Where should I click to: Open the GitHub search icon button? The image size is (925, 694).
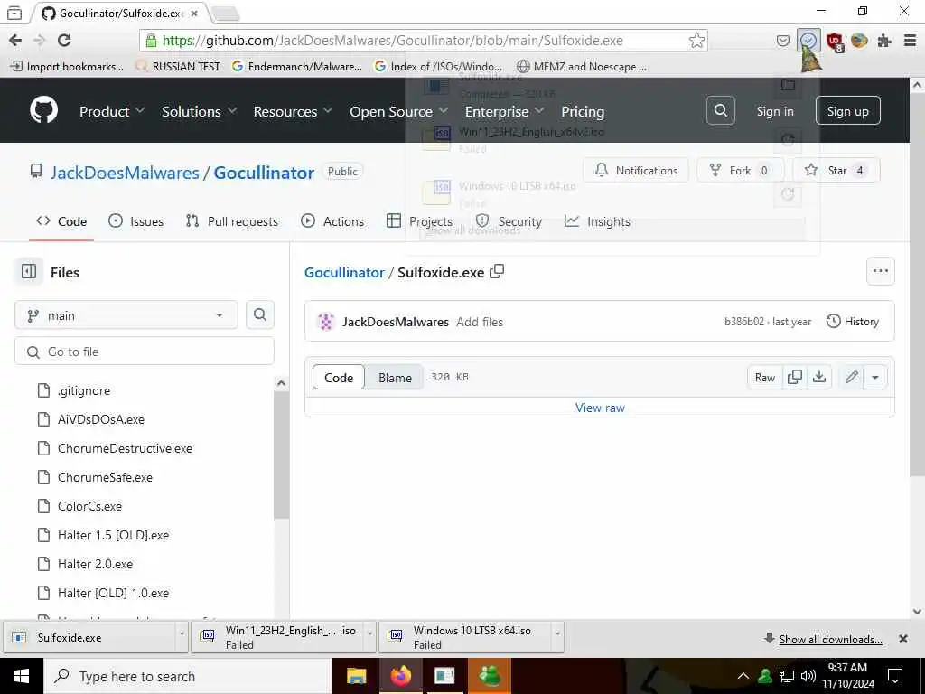[x=720, y=110]
